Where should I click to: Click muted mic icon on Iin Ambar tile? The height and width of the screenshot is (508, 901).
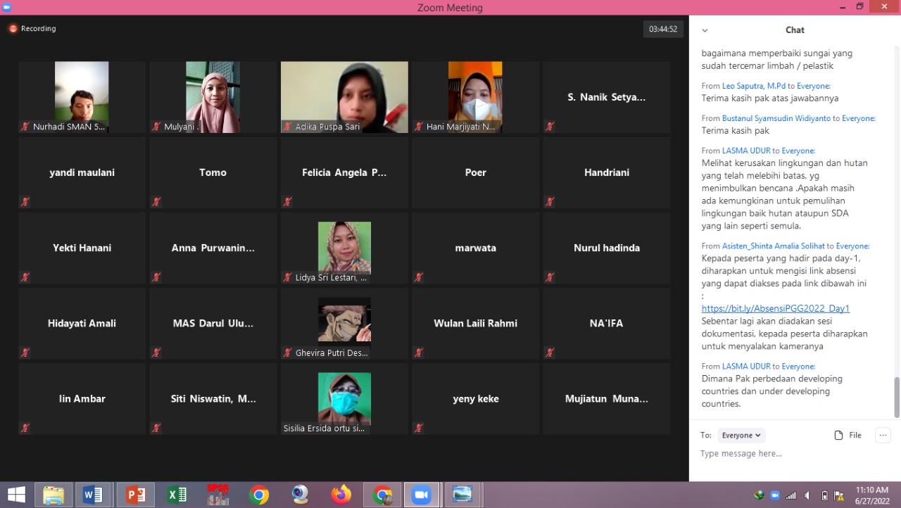click(x=25, y=428)
